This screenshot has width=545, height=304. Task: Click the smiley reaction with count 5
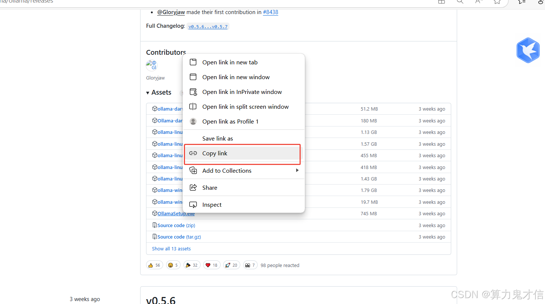click(173, 265)
